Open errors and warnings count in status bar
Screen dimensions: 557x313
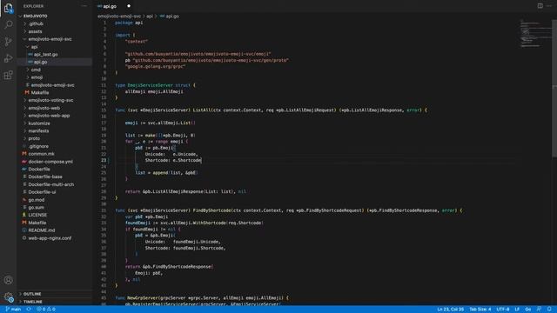point(46,310)
